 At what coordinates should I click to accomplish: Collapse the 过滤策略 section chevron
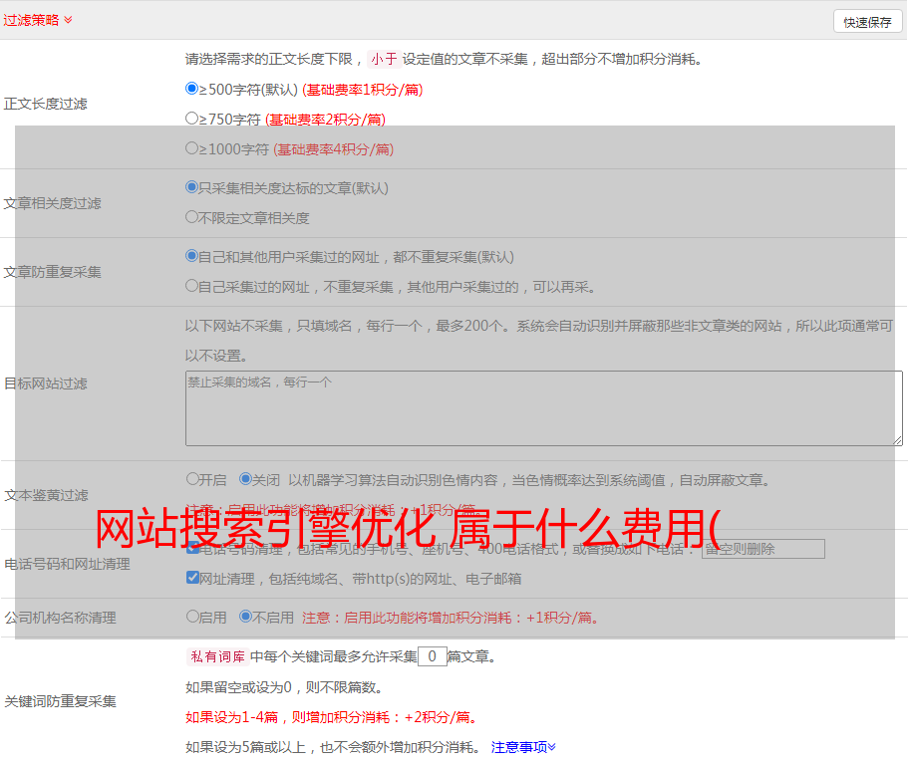click(x=68, y=20)
